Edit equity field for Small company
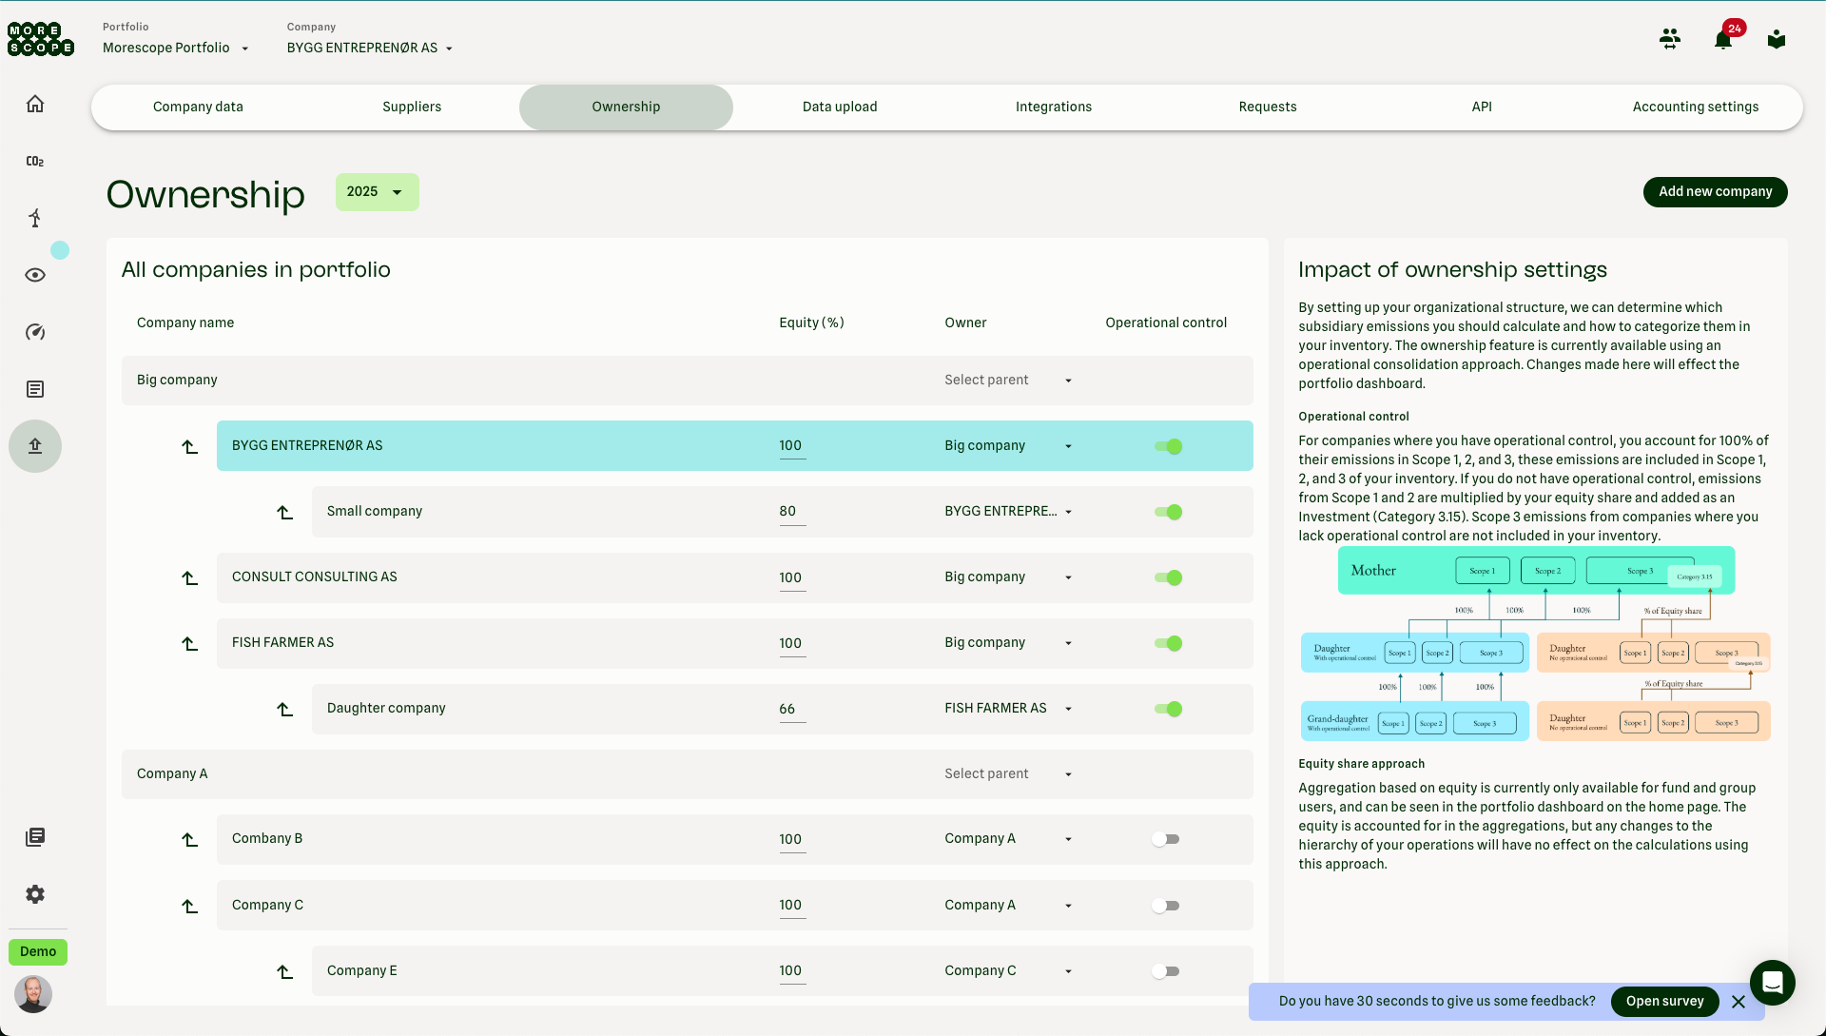1826x1036 pixels. (x=791, y=512)
